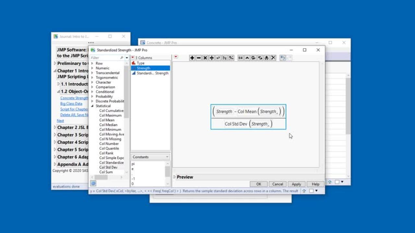Choose Col Cumulative function
The width and height of the screenshot is (415, 233).
tap(111, 111)
